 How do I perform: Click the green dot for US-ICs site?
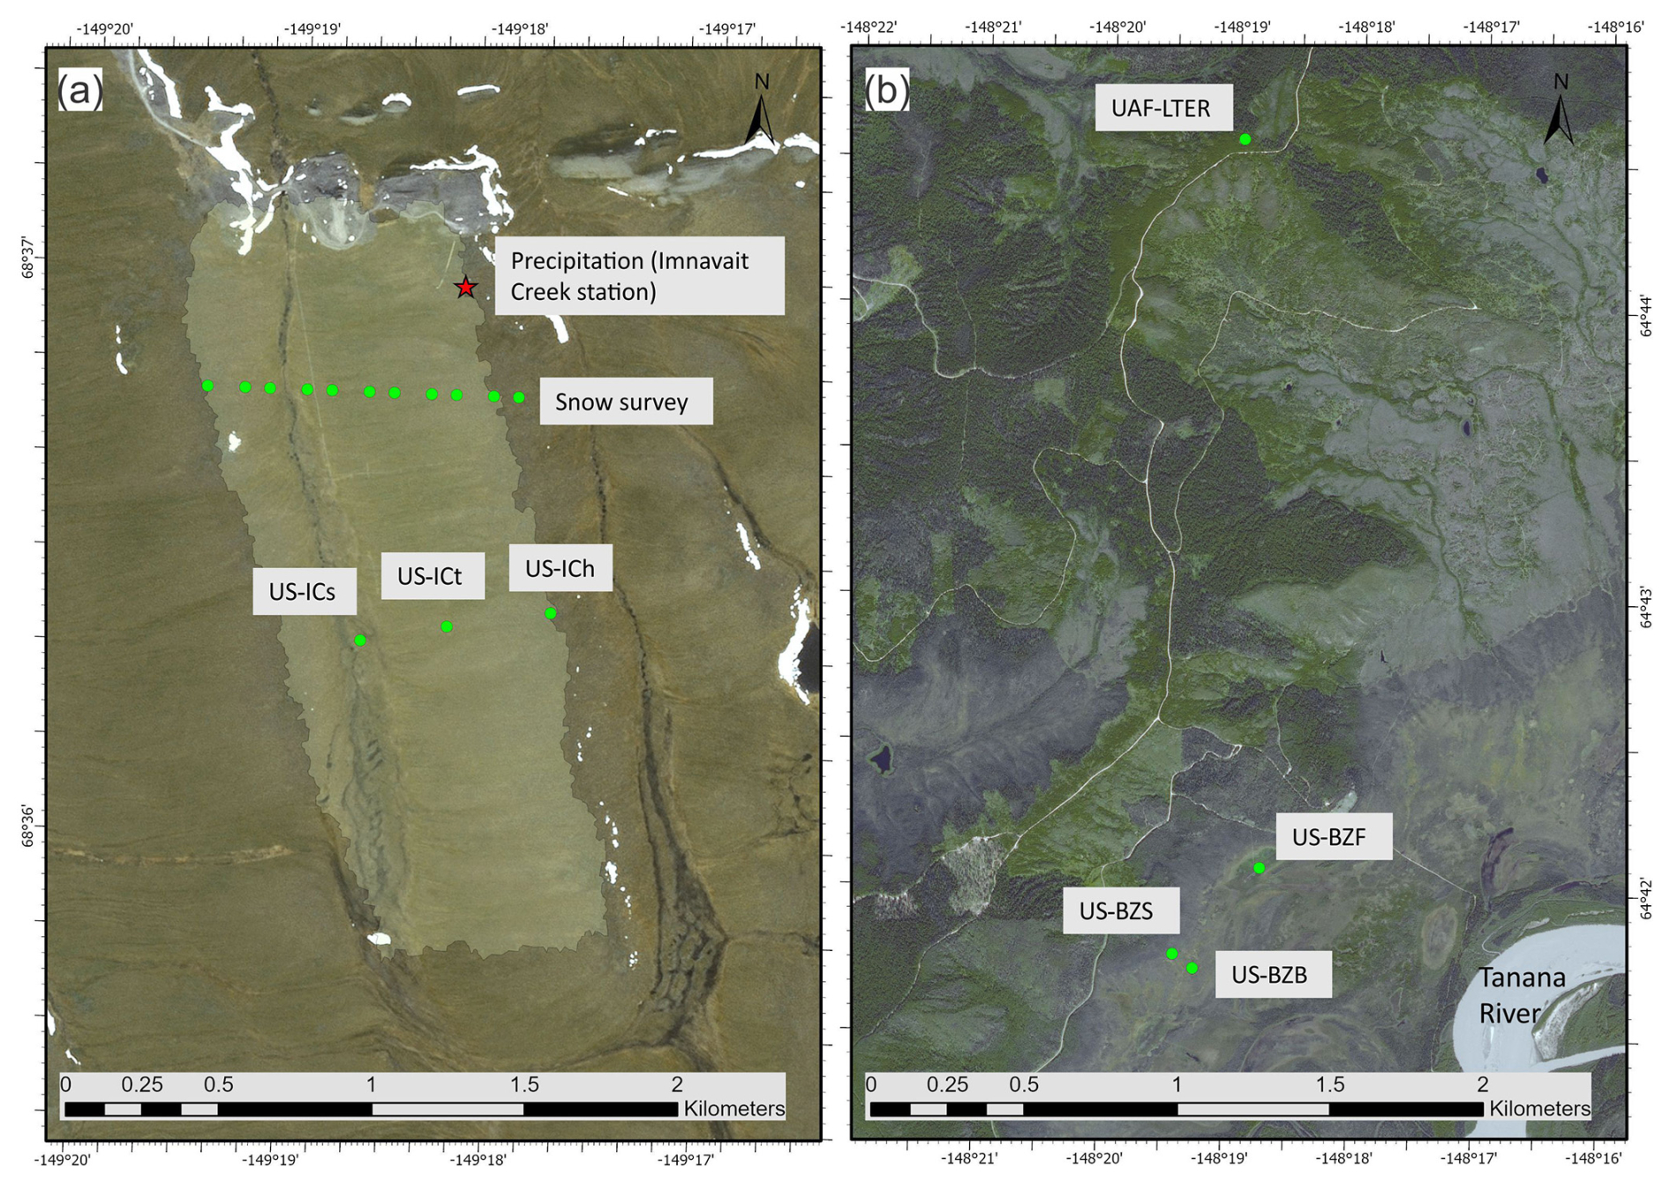tap(360, 640)
